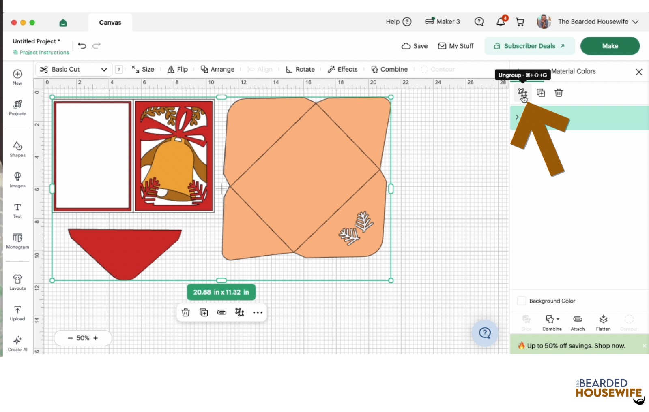Image resolution: width=649 pixels, height=412 pixels.
Task: Duplicate selection from layers panel icon
Action: tap(541, 93)
